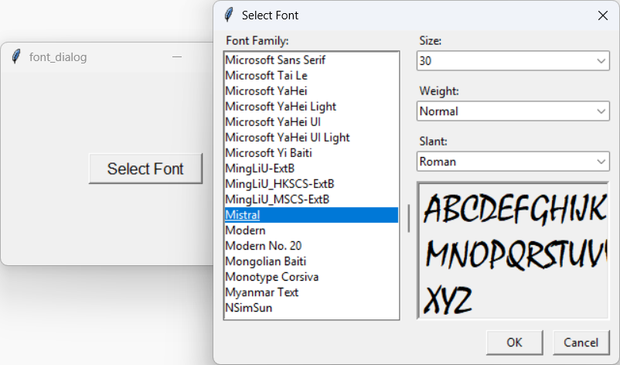620x365 pixels.
Task: Confirm with the OK button
Action: click(x=514, y=343)
